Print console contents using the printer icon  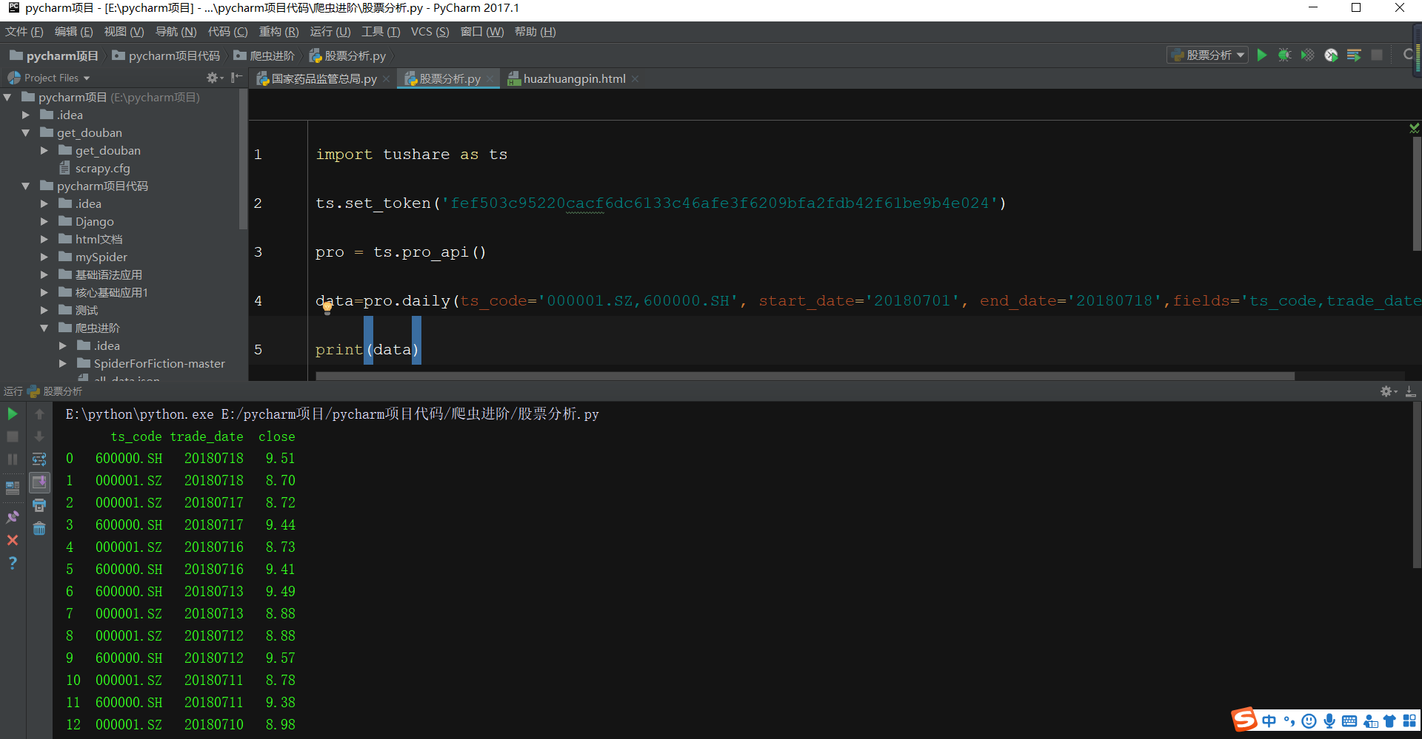(39, 505)
